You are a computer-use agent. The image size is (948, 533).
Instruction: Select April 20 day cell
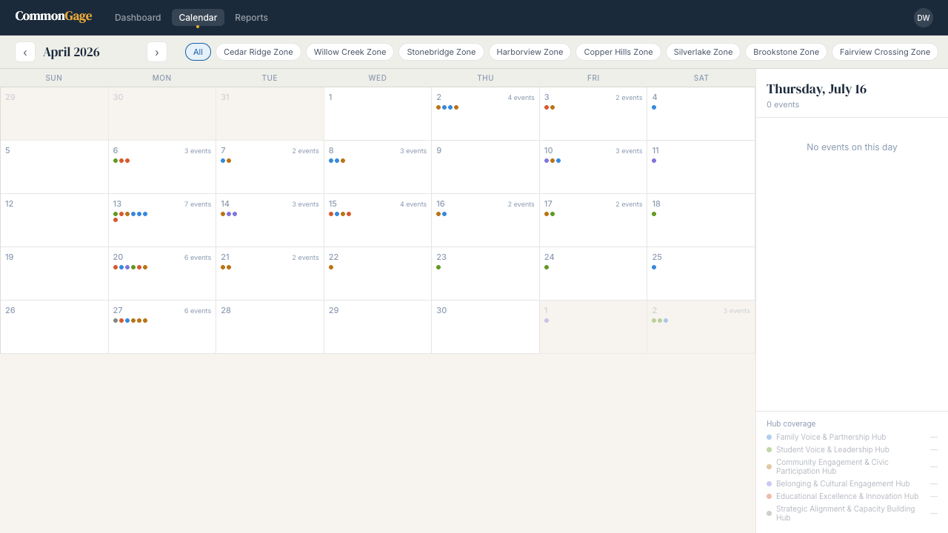pos(162,273)
